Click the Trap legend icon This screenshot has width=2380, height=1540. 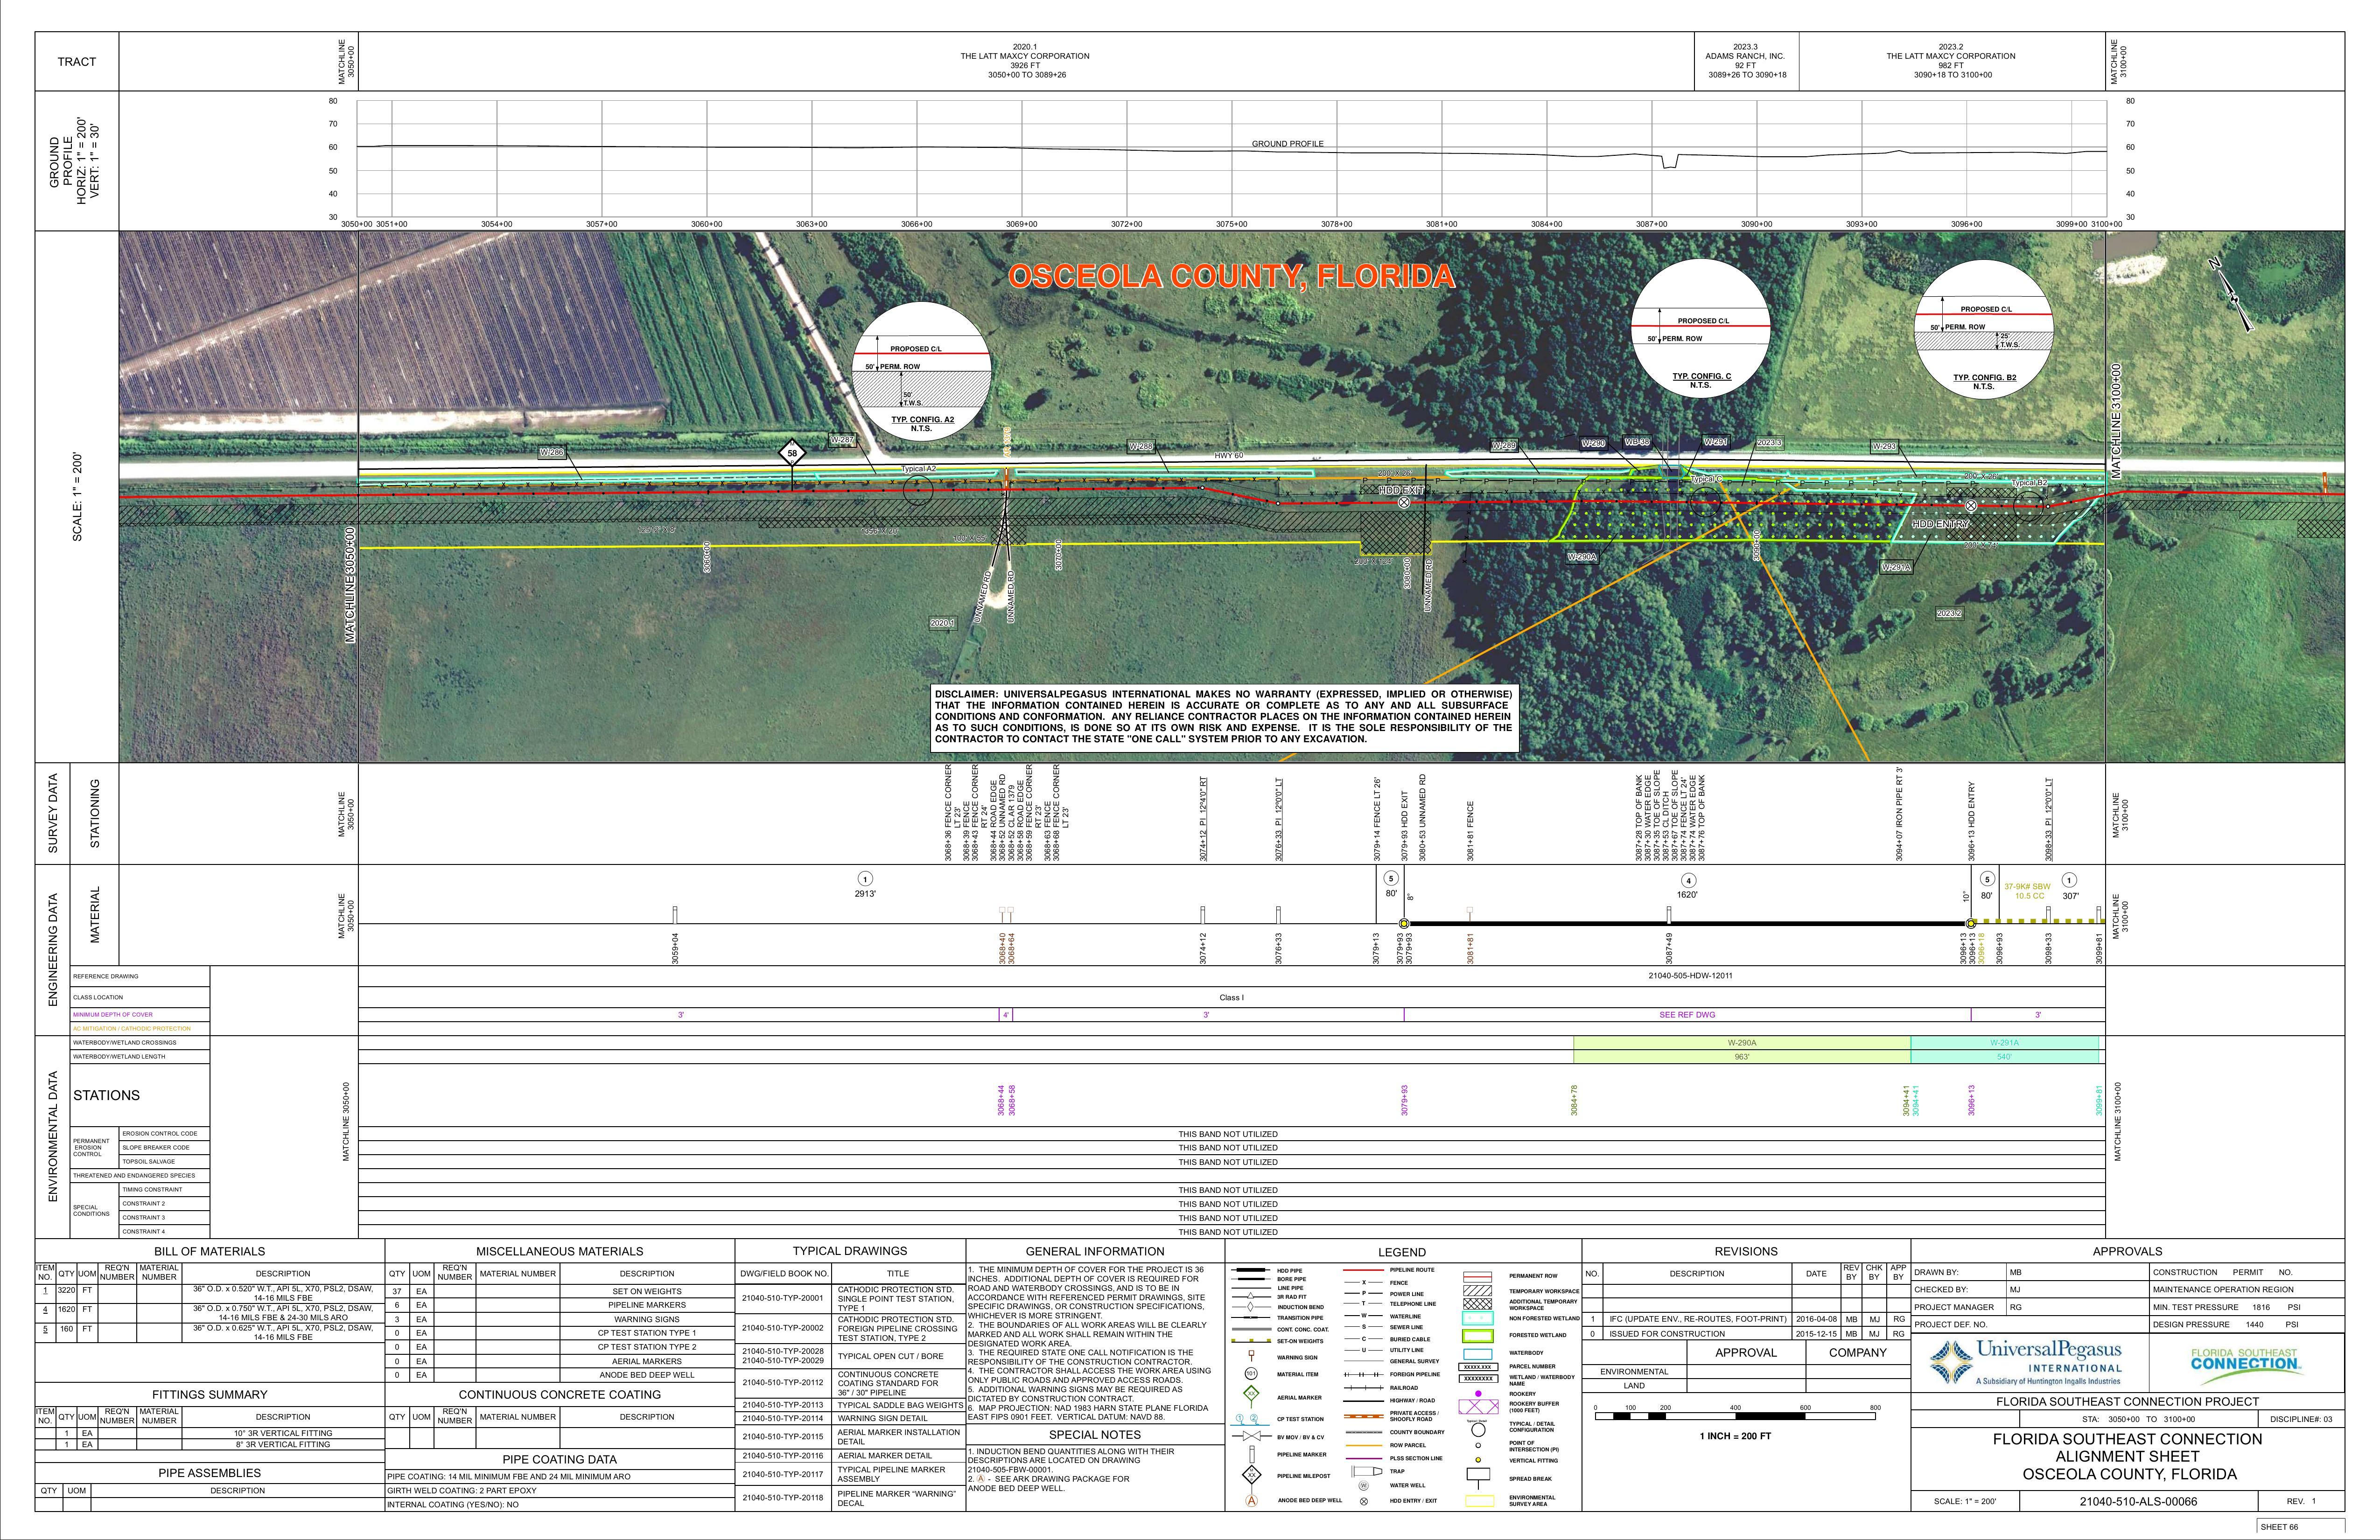tap(1367, 1471)
